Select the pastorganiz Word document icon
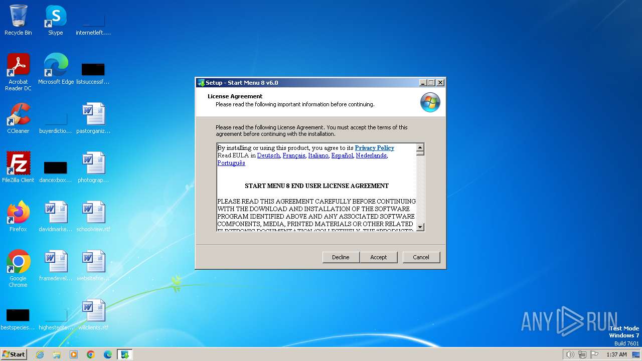 pos(93,118)
